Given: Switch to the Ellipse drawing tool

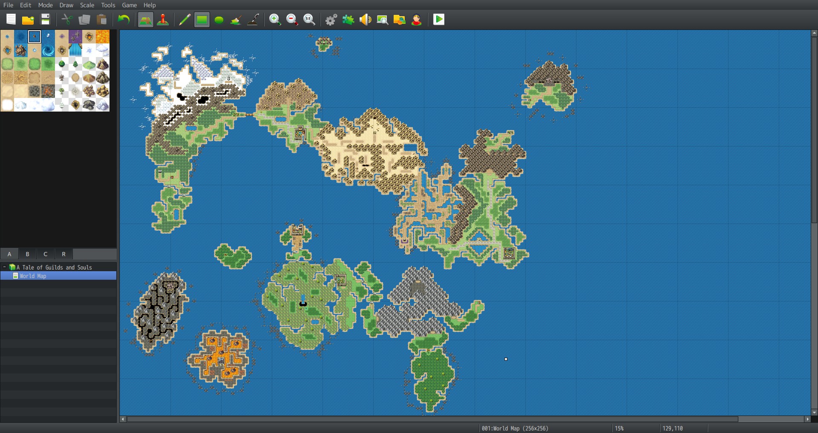Looking at the screenshot, I should tap(219, 20).
